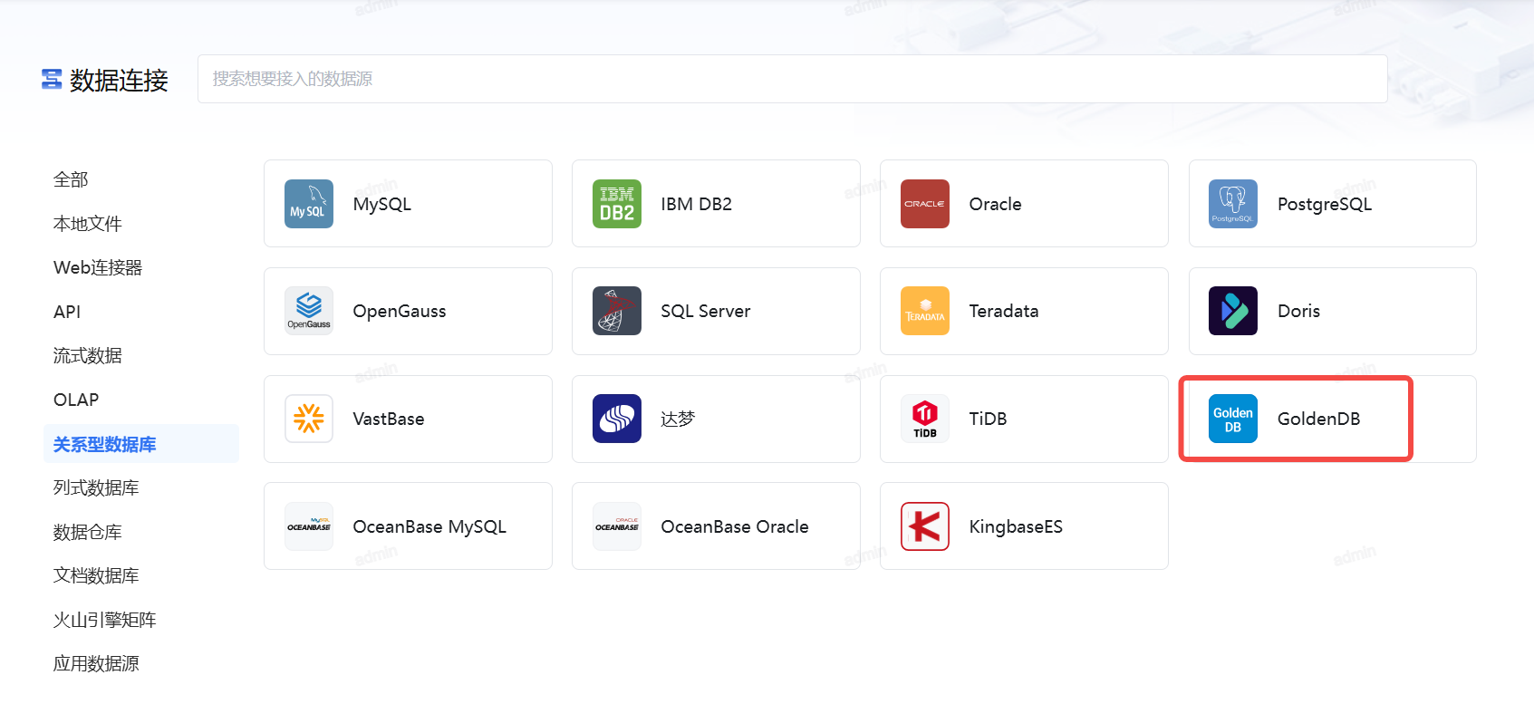Focus the data source search field
The width and height of the screenshot is (1534, 704).
click(x=793, y=79)
